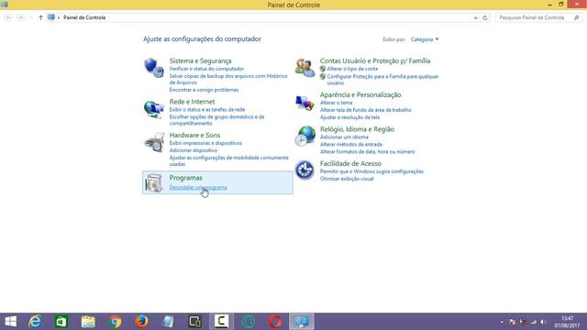Click Exibir impressoras e dispositivos
The width and height of the screenshot is (587, 330).
click(x=205, y=143)
